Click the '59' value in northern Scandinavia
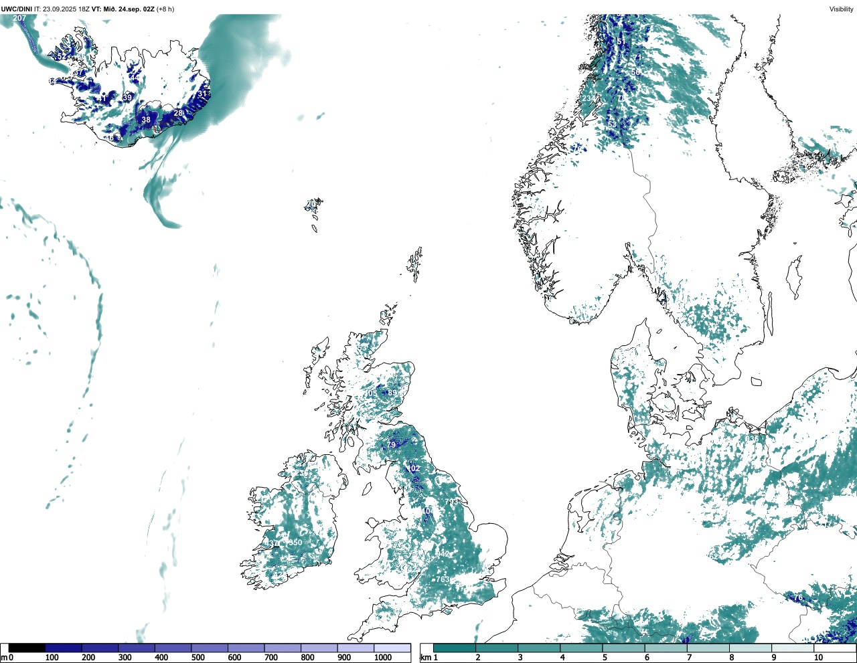Viewport: 857px width, 663px height. point(636,72)
